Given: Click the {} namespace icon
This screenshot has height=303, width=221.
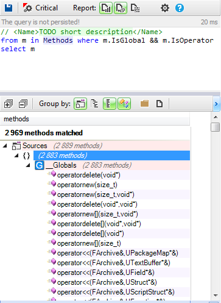Looking at the screenshot, I should click(x=26, y=155).
